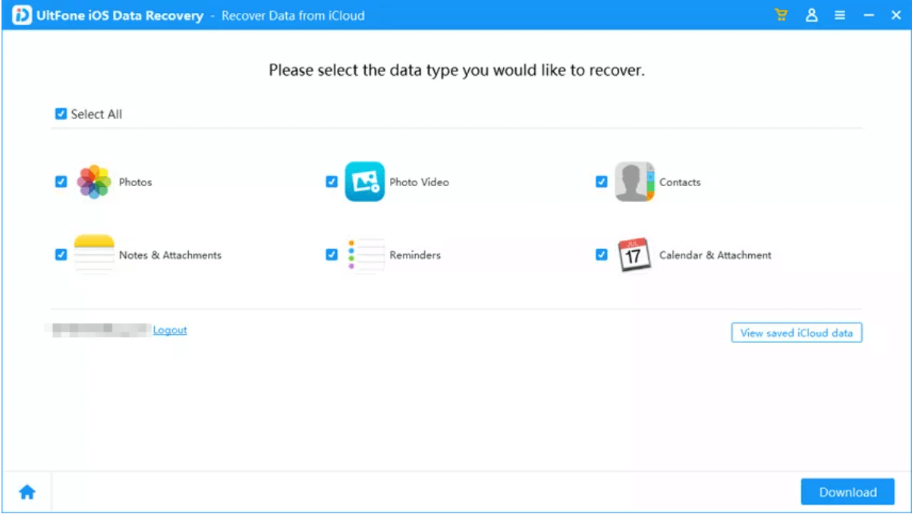Viewport: 912px width, 514px height.
Task: Click the Download button
Action: coord(848,491)
